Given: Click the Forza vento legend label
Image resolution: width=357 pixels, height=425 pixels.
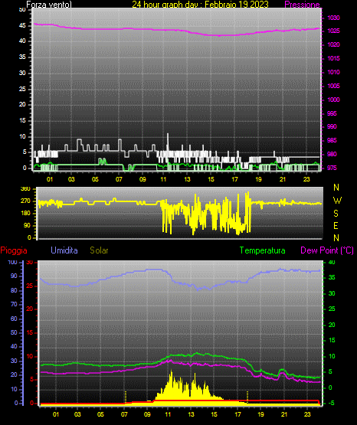Looking at the screenshot, I should (x=49, y=5).
